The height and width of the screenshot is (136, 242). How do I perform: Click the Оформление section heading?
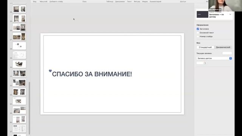click(x=203, y=25)
